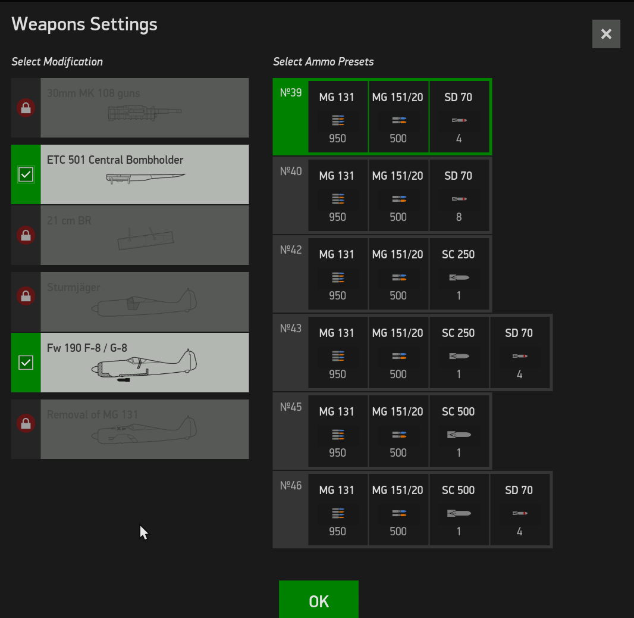Screen dimensions: 634x618
Task: Click the lock icon for Removal of MG 131
Action: tap(26, 424)
